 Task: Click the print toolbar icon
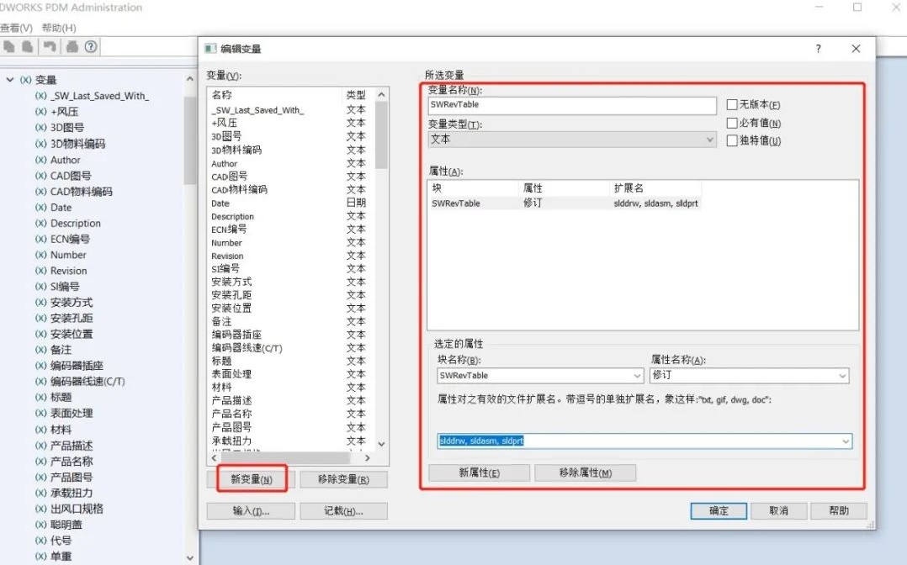pyautogui.click(x=72, y=46)
